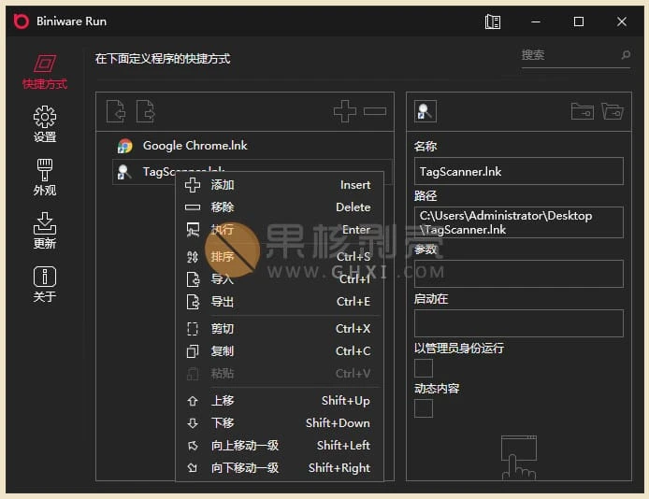Maximize the Biniware Run window
The image size is (649, 499).
(x=579, y=21)
